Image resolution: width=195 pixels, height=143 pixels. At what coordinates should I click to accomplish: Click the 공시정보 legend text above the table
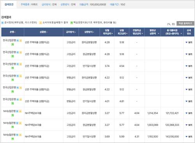pos(21,23)
